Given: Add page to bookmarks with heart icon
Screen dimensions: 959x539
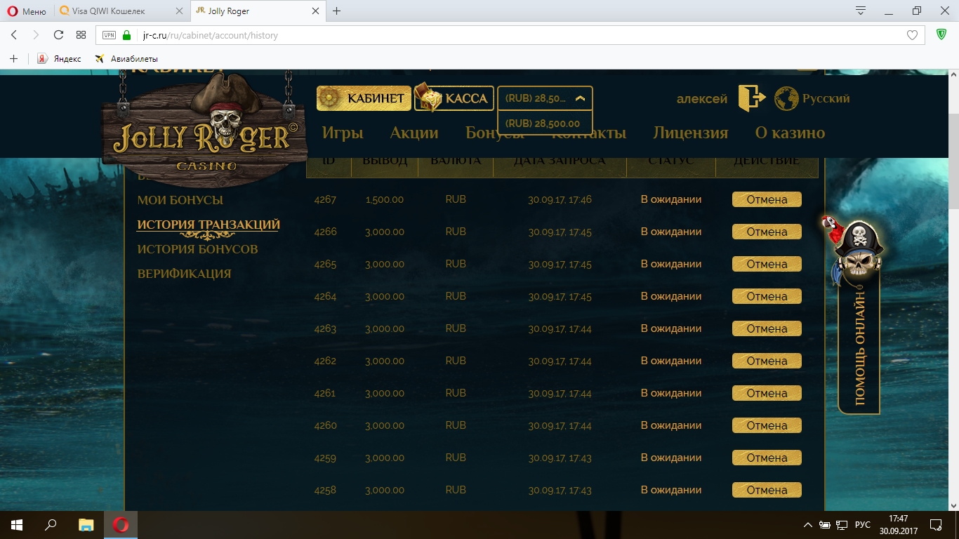Looking at the screenshot, I should [x=913, y=35].
